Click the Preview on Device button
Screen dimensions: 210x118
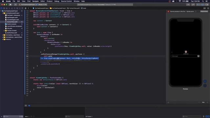205,86
